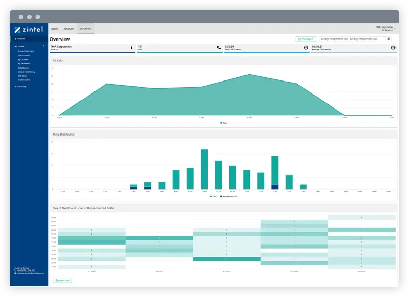409x297 pixels.
Task: Open the ACCOUNT tab
Action: (69, 29)
